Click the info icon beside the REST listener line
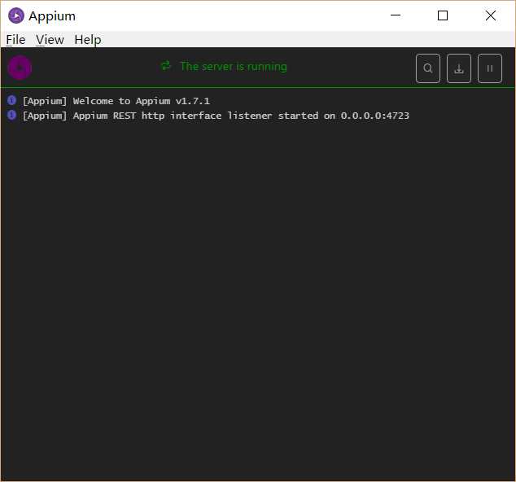This screenshot has height=482, width=516. click(12, 115)
